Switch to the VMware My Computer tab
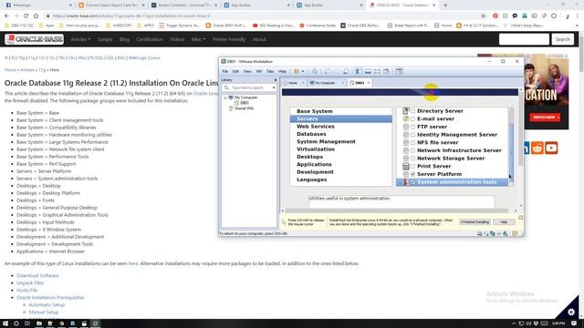This screenshot has width=584, height=328. point(325,83)
